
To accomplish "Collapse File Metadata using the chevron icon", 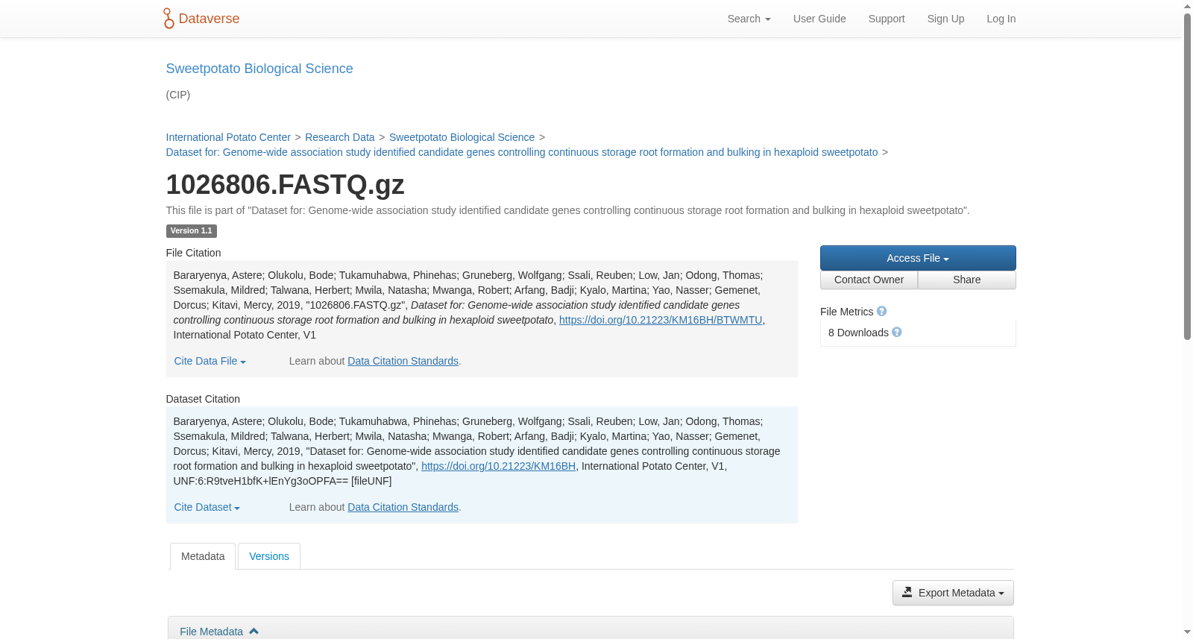I will (254, 632).
